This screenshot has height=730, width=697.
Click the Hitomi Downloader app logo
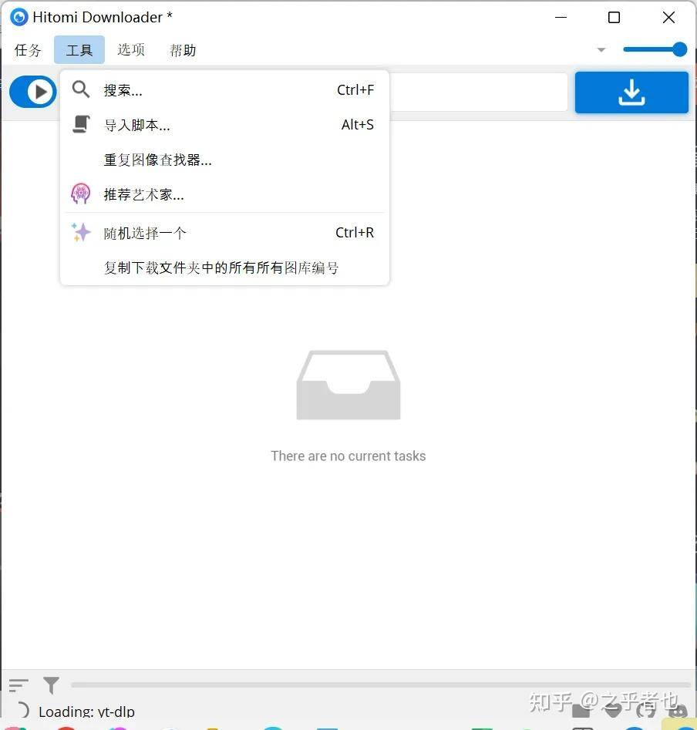19,17
